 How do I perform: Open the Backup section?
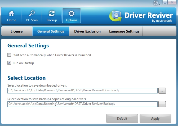coord(52,16)
